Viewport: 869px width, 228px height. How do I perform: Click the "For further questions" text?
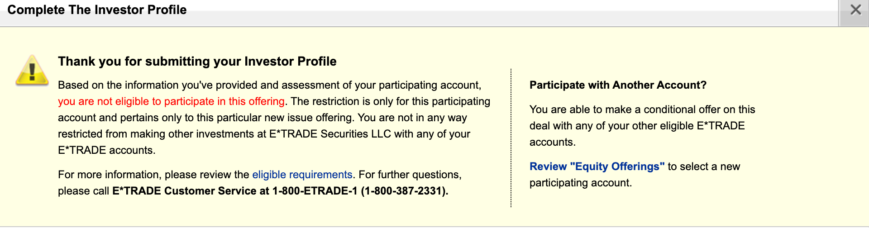click(410, 175)
